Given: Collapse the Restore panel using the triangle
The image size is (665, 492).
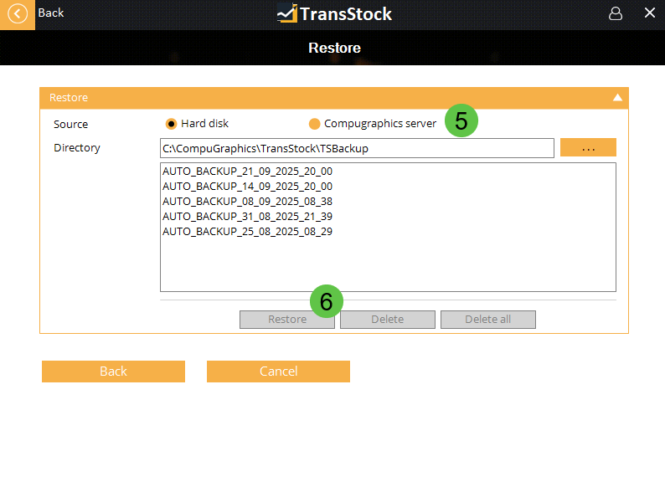Looking at the screenshot, I should tap(617, 98).
